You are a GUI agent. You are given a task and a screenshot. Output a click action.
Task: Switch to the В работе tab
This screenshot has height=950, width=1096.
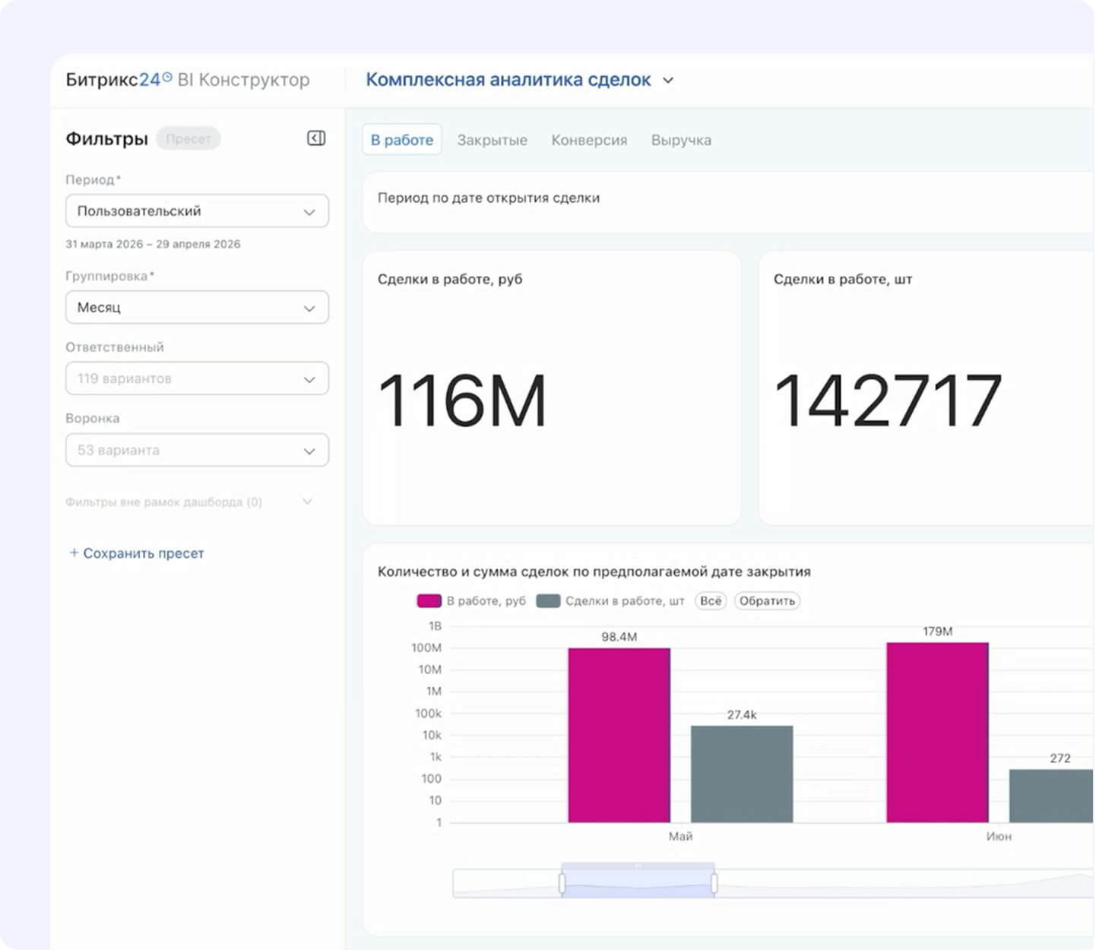click(402, 140)
